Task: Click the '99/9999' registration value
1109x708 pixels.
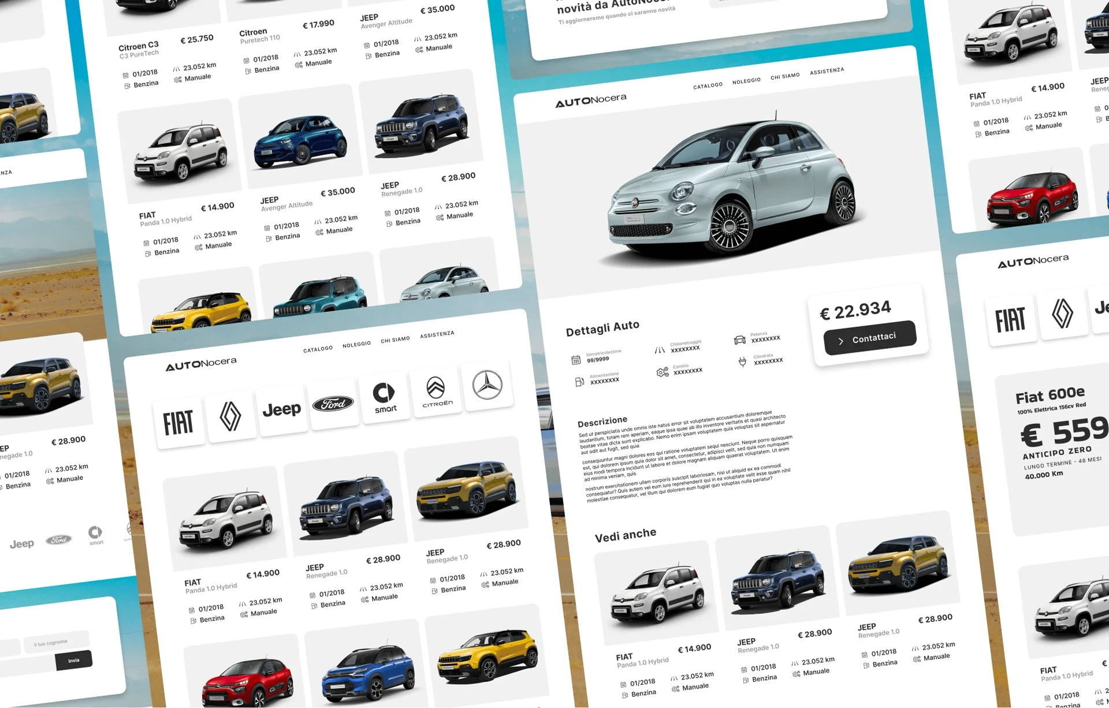Action: tap(598, 359)
